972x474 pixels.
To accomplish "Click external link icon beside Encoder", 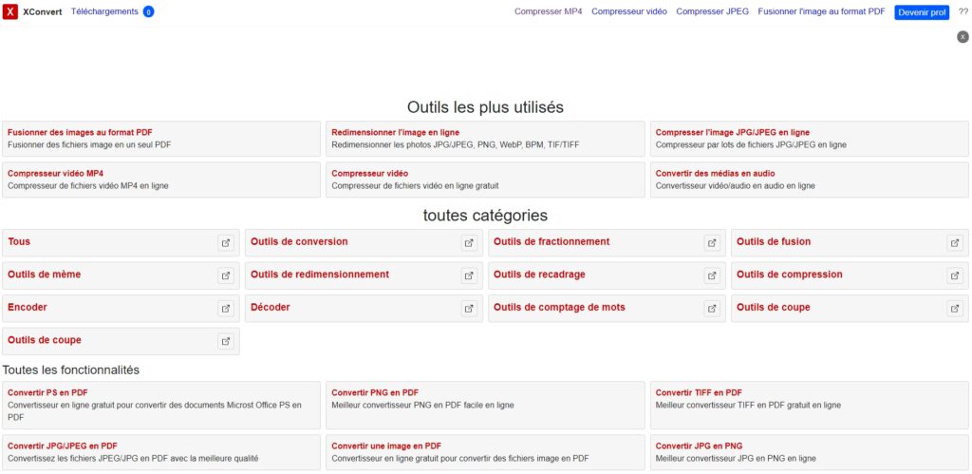I will pos(226,308).
